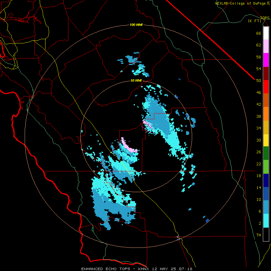Screen dimensions: 271x271
Task: Click the small blue echo on the southeast 100 NMI ring
Action: point(207,220)
